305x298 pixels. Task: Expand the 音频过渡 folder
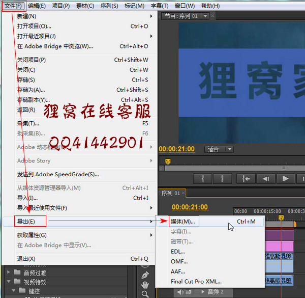[8, 272]
